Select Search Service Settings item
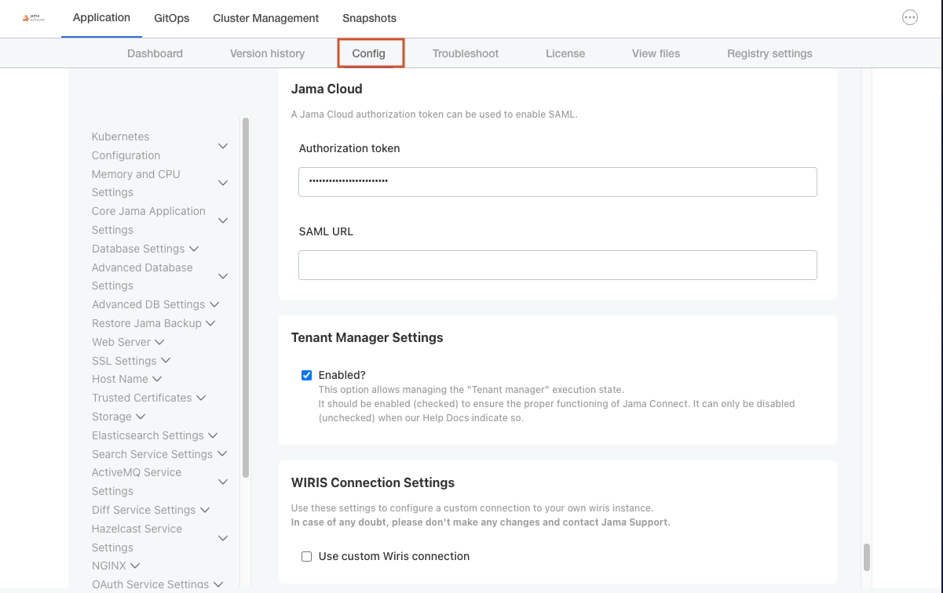The width and height of the screenshot is (943, 593). (x=152, y=454)
